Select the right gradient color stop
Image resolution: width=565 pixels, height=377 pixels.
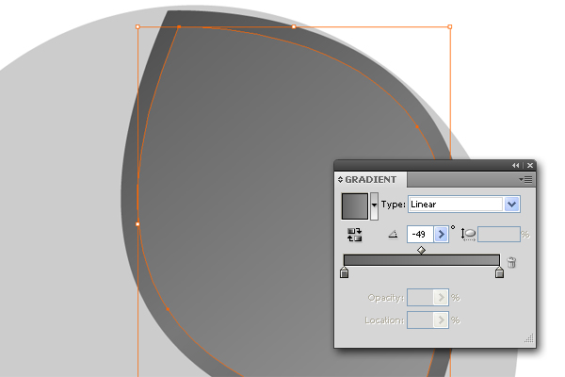499,272
